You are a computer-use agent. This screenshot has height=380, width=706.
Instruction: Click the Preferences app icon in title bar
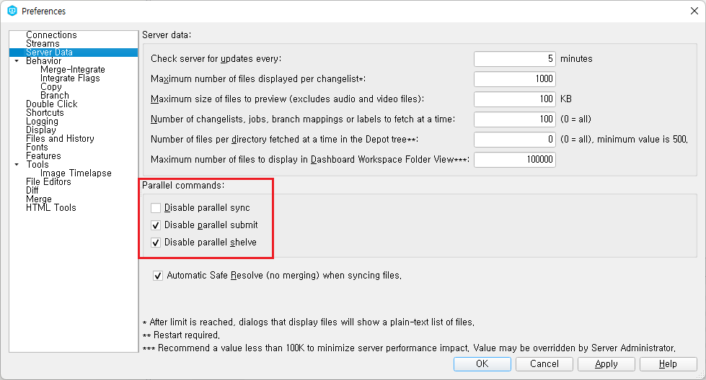(x=12, y=11)
